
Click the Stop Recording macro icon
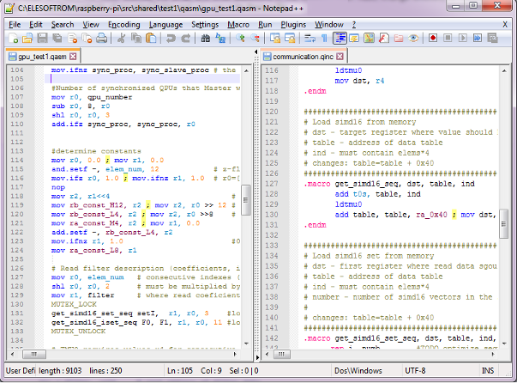pos(448,39)
